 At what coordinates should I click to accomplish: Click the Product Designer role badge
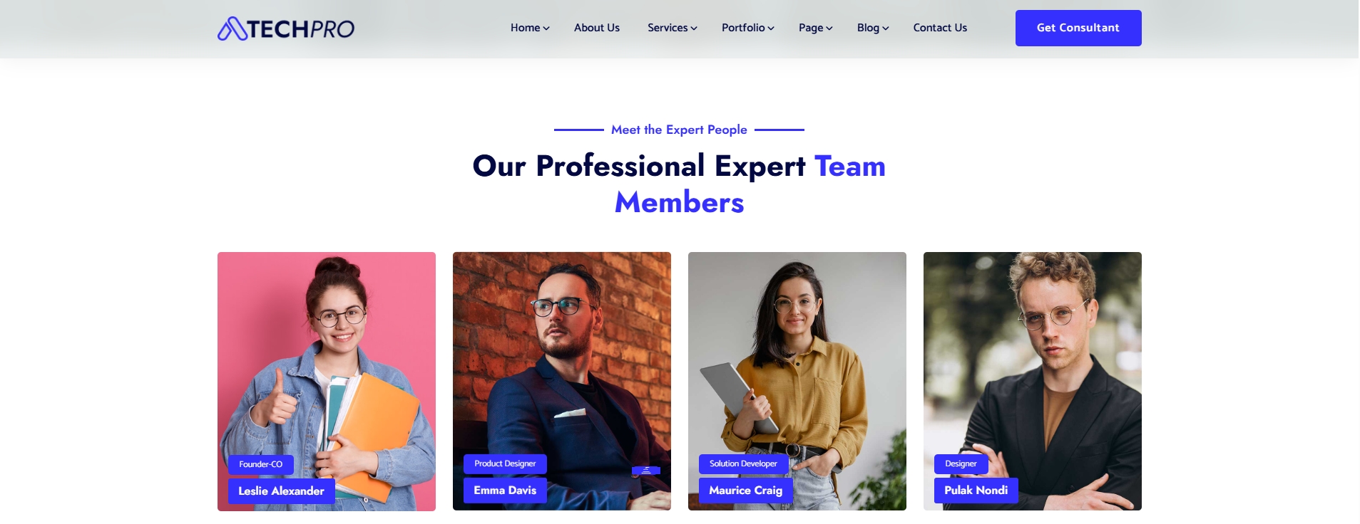(505, 463)
